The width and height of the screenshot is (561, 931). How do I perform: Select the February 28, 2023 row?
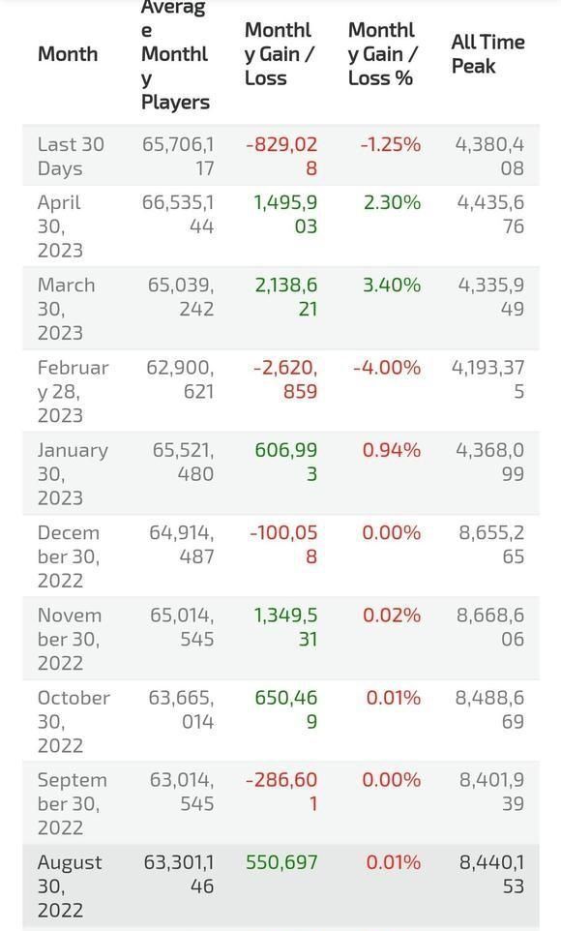(280, 391)
